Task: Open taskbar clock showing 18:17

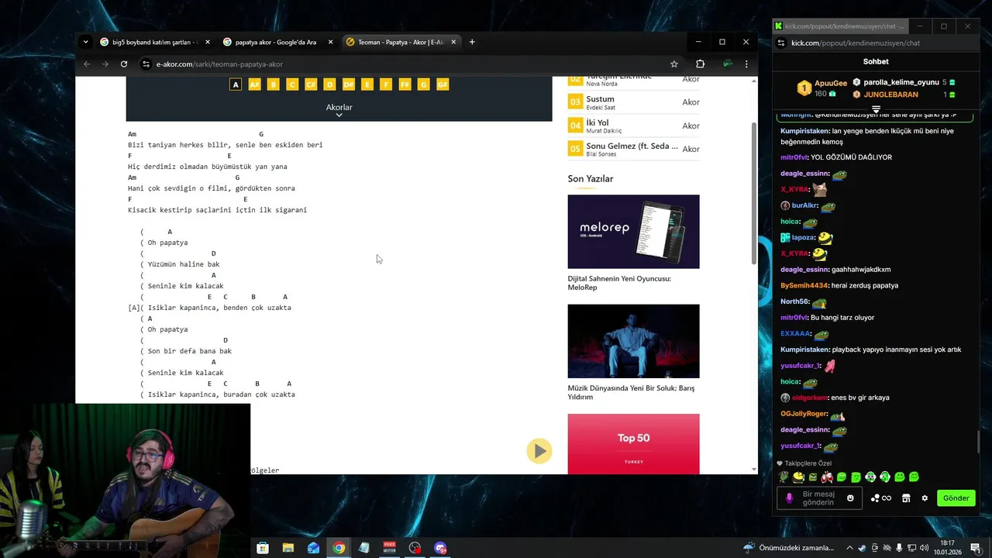Action: [x=947, y=548]
